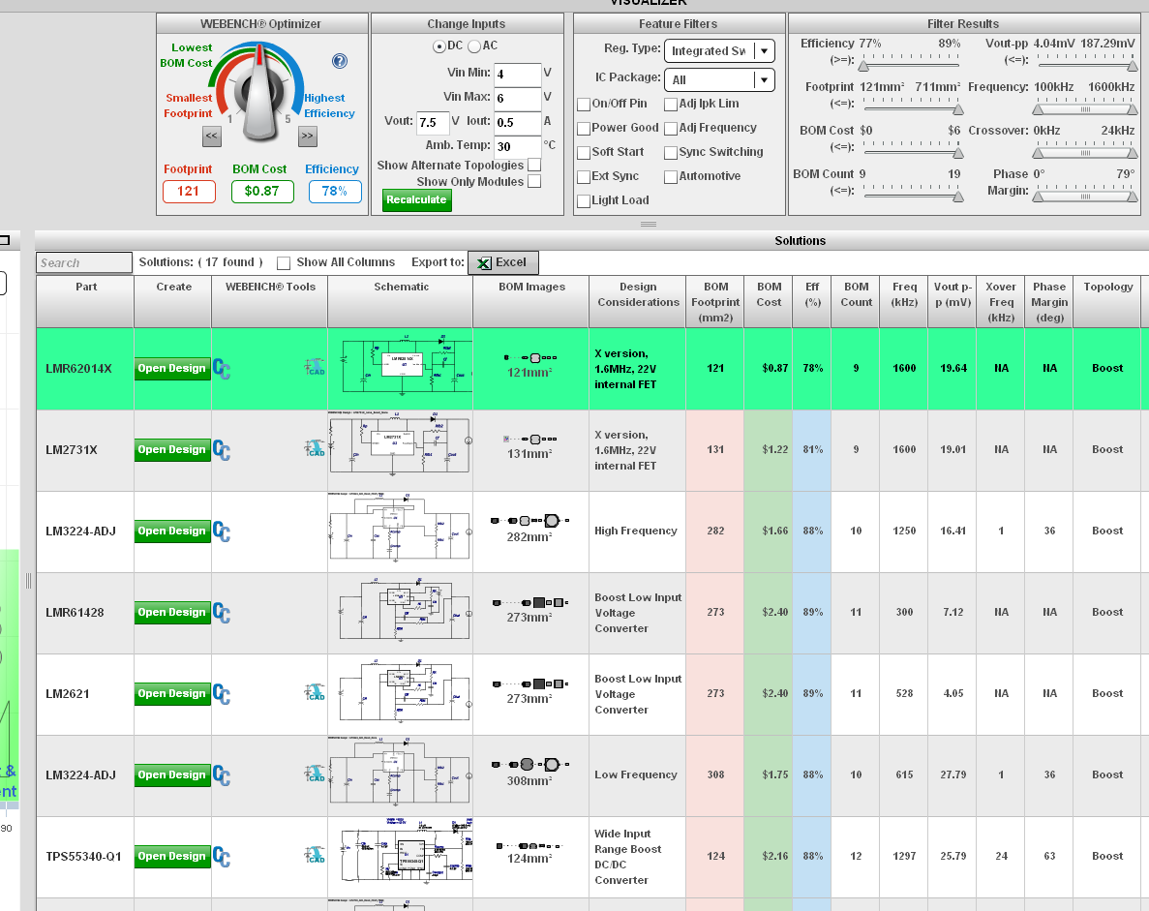Select the AC radio button
1149x911 pixels.
(474, 46)
